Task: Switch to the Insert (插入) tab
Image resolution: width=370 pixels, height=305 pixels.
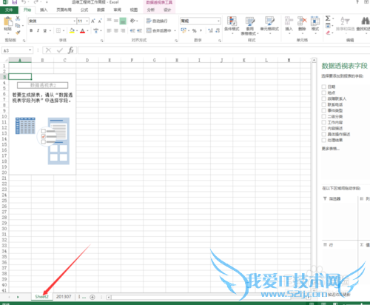Action: (x=44, y=10)
